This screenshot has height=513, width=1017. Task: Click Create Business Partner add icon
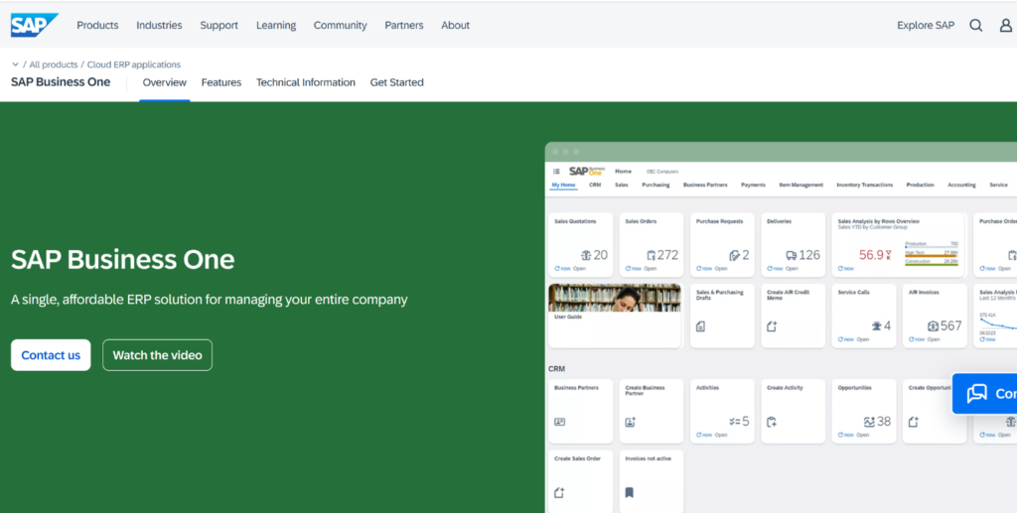pyautogui.click(x=631, y=422)
